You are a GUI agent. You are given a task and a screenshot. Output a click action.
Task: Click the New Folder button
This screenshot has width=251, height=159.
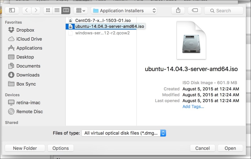pos(25,148)
